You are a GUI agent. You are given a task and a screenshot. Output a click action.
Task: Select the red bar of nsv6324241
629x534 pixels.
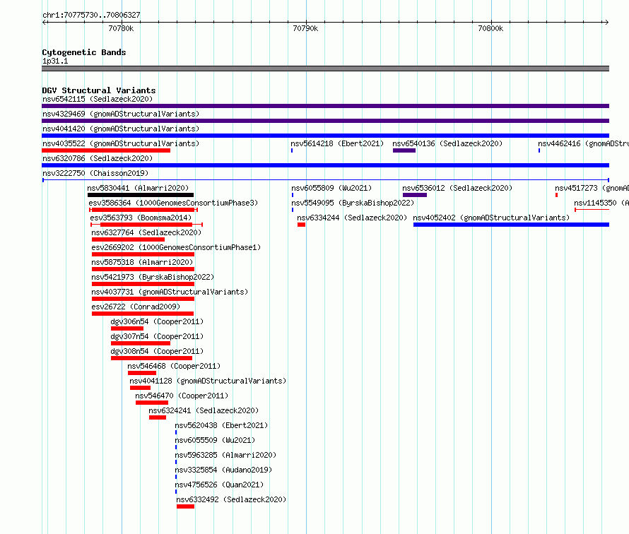tap(157, 417)
